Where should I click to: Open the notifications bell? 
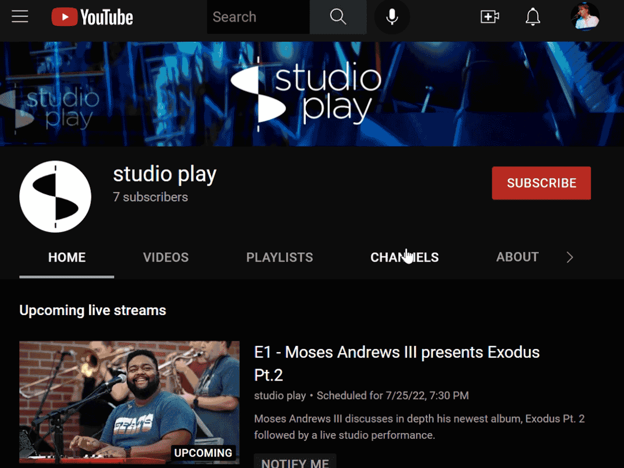pyautogui.click(x=532, y=17)
